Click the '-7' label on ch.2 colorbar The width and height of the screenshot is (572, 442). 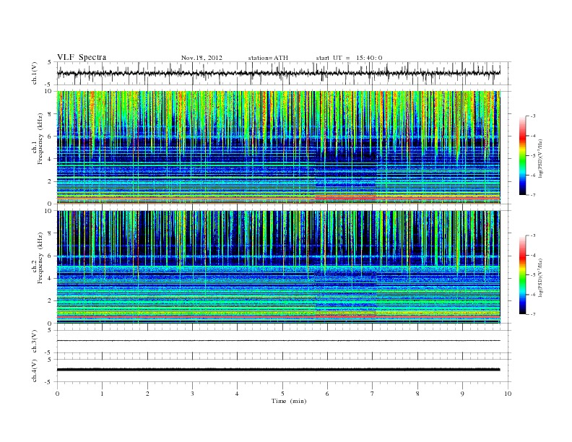point(532,314)
